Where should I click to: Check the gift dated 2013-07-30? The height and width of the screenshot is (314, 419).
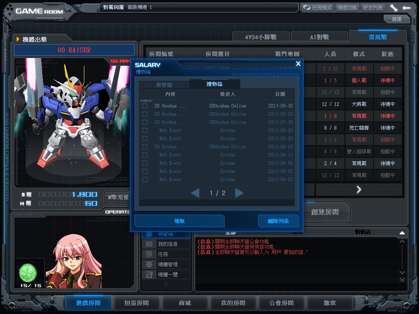tap(145, 122)
